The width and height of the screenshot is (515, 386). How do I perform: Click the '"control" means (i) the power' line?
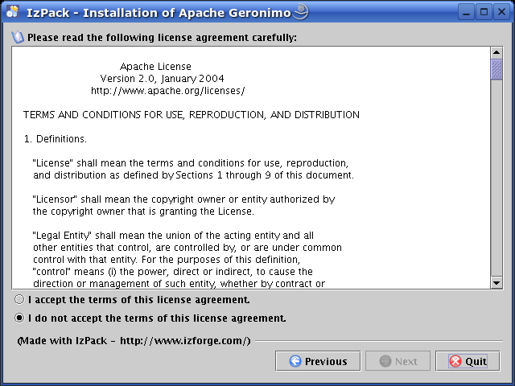coord(172,272)
